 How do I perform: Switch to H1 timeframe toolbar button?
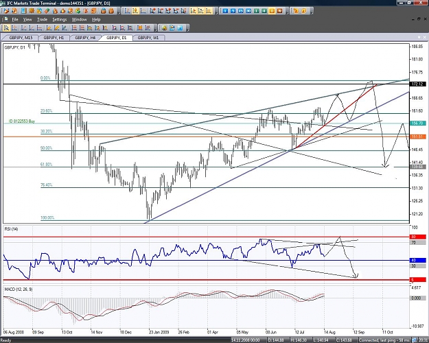pos(256,11)
